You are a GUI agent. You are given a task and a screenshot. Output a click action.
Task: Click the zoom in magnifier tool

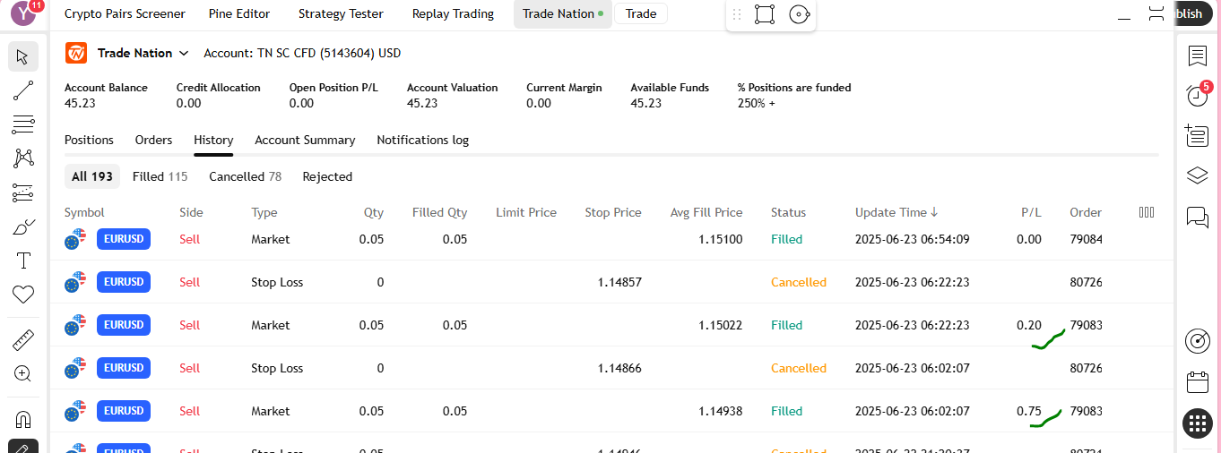click(x=23, y=374)
